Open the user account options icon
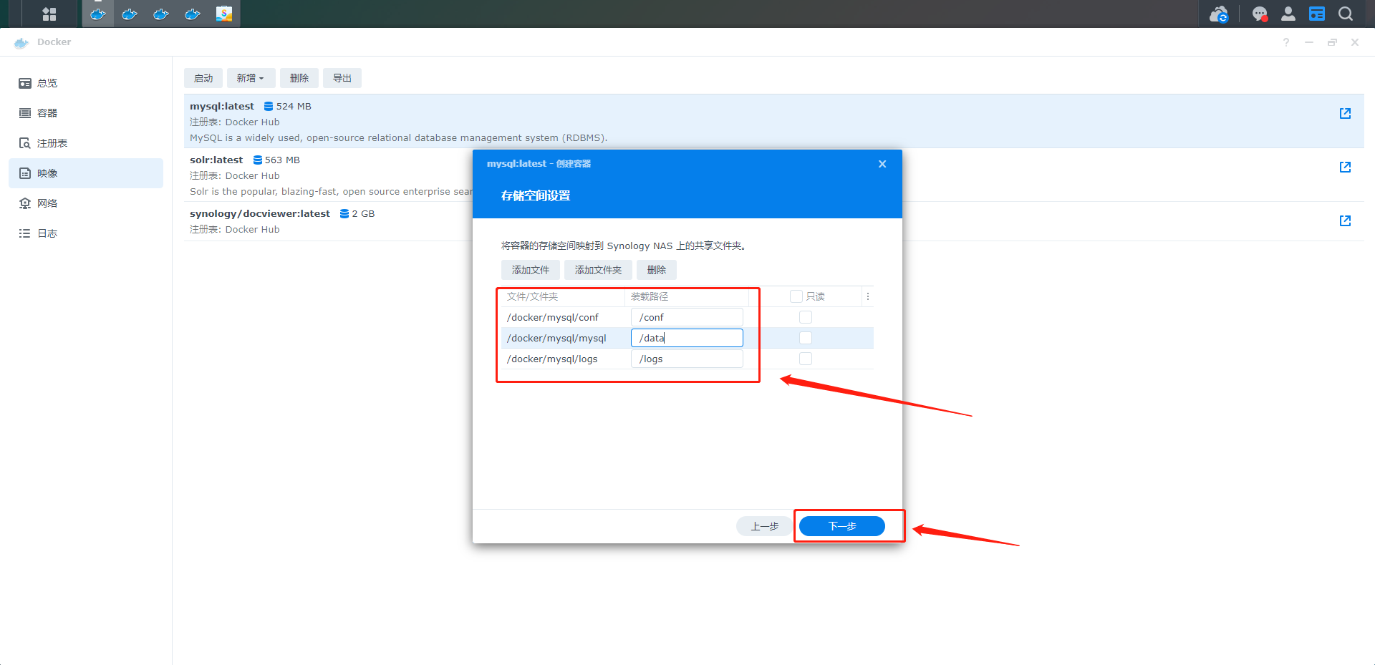1375x665 pixels. pyautogui.click(x=1288, y=14)
